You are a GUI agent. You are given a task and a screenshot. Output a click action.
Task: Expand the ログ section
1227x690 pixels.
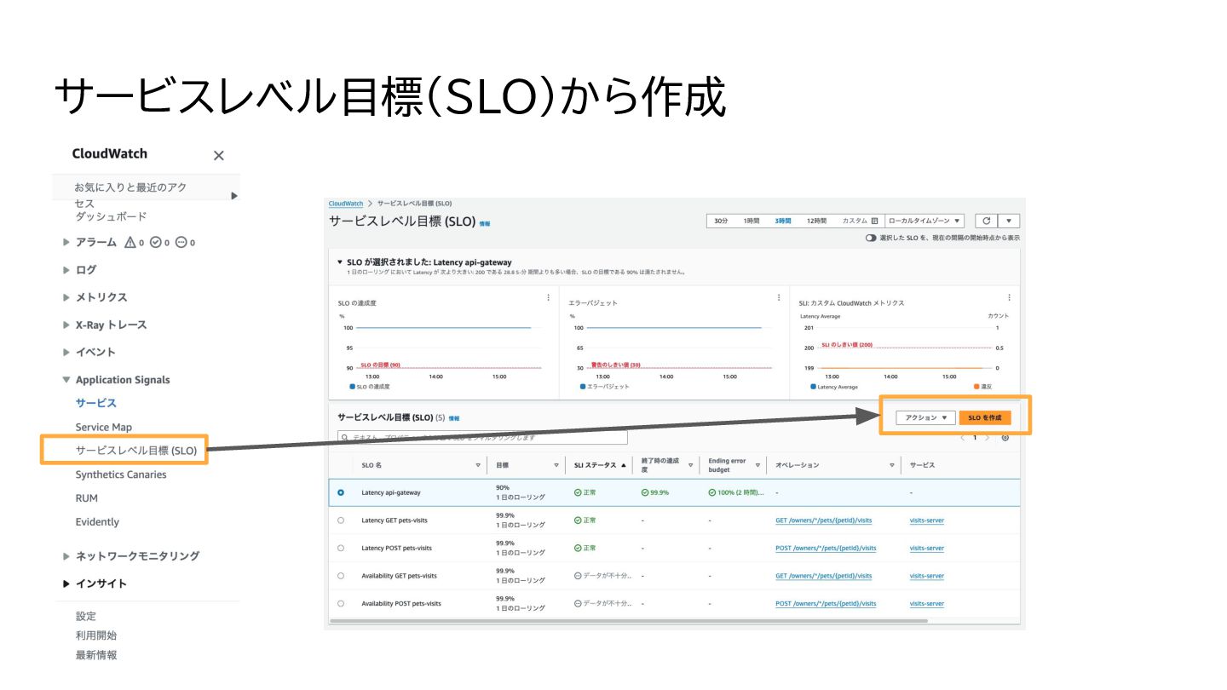coord(66,270)
